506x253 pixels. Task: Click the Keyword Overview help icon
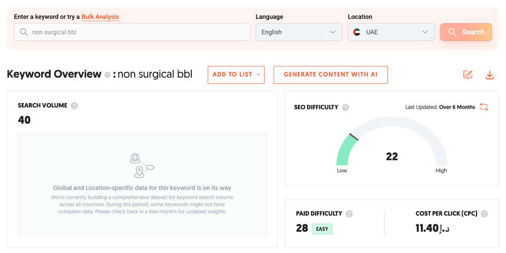coord(107,75)
